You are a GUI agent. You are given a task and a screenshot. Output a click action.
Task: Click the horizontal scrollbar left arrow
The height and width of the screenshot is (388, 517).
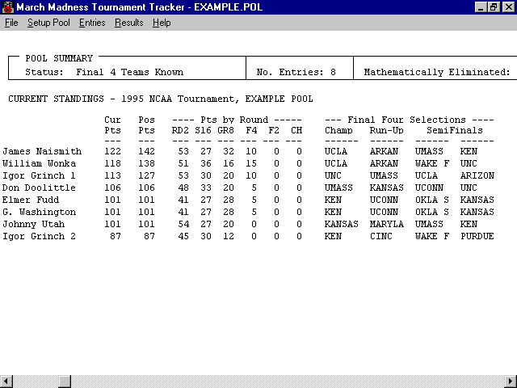(6, 381)
